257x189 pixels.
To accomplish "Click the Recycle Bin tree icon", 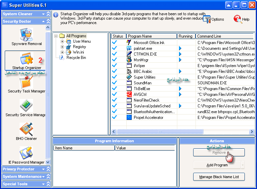I will pos(62,58).
